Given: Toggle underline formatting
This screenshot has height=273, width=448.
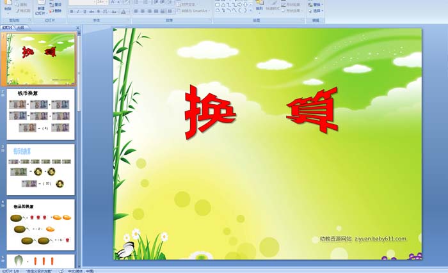Looking at the screenshot, I should [84, 12].
